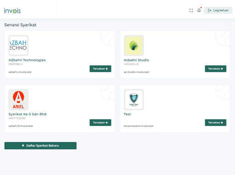Open the ARIEL company logo thumbnail
Image resolution: width=235 pixels, height=175 pixels.
coord(18,99)
